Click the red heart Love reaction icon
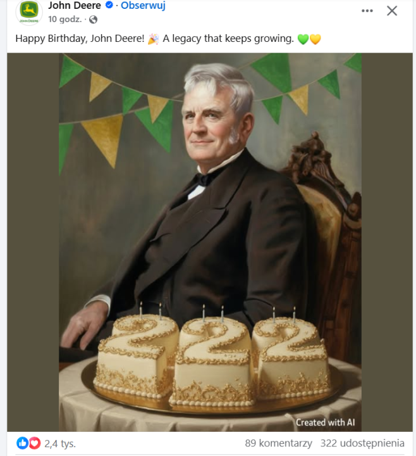The height and width of the screenshot is (456, 416). tap(35, 443)
